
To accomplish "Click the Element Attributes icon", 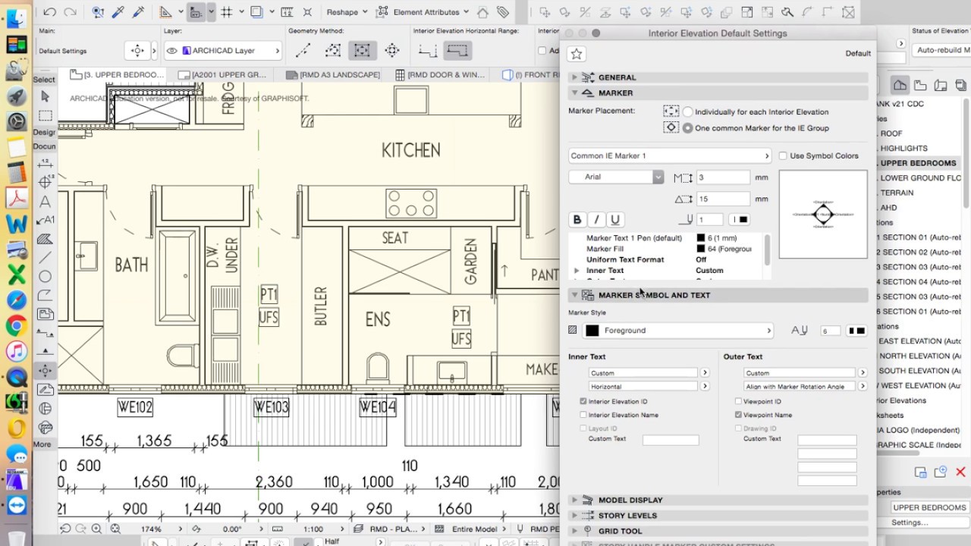I will click(x=382, y=12).
